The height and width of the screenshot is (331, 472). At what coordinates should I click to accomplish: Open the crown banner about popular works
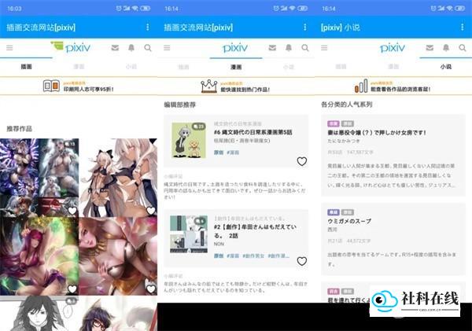tap(235, 86)
